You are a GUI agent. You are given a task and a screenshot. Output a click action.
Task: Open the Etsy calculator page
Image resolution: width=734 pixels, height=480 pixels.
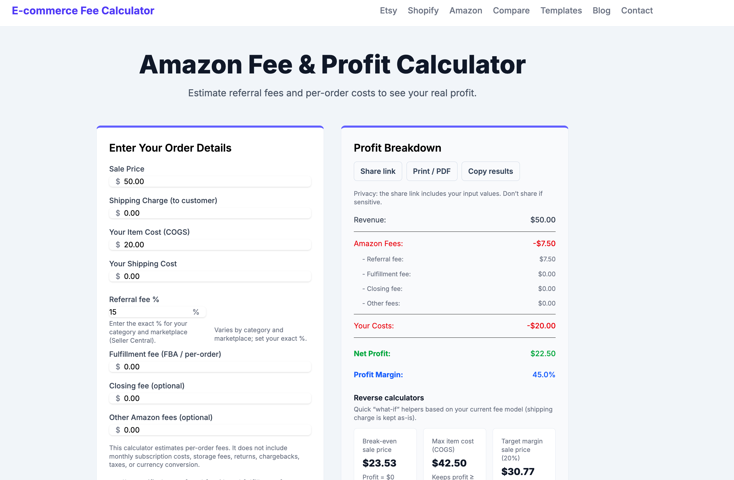point(388,11)
